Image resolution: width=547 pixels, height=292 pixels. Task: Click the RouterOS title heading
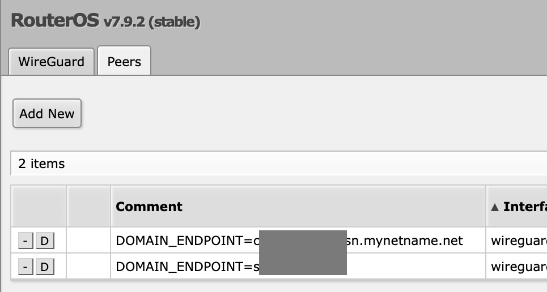coord(54,21)
